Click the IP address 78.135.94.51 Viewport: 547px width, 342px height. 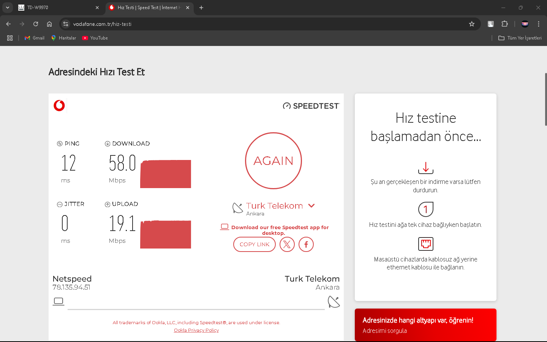click(x=71, y=287)
